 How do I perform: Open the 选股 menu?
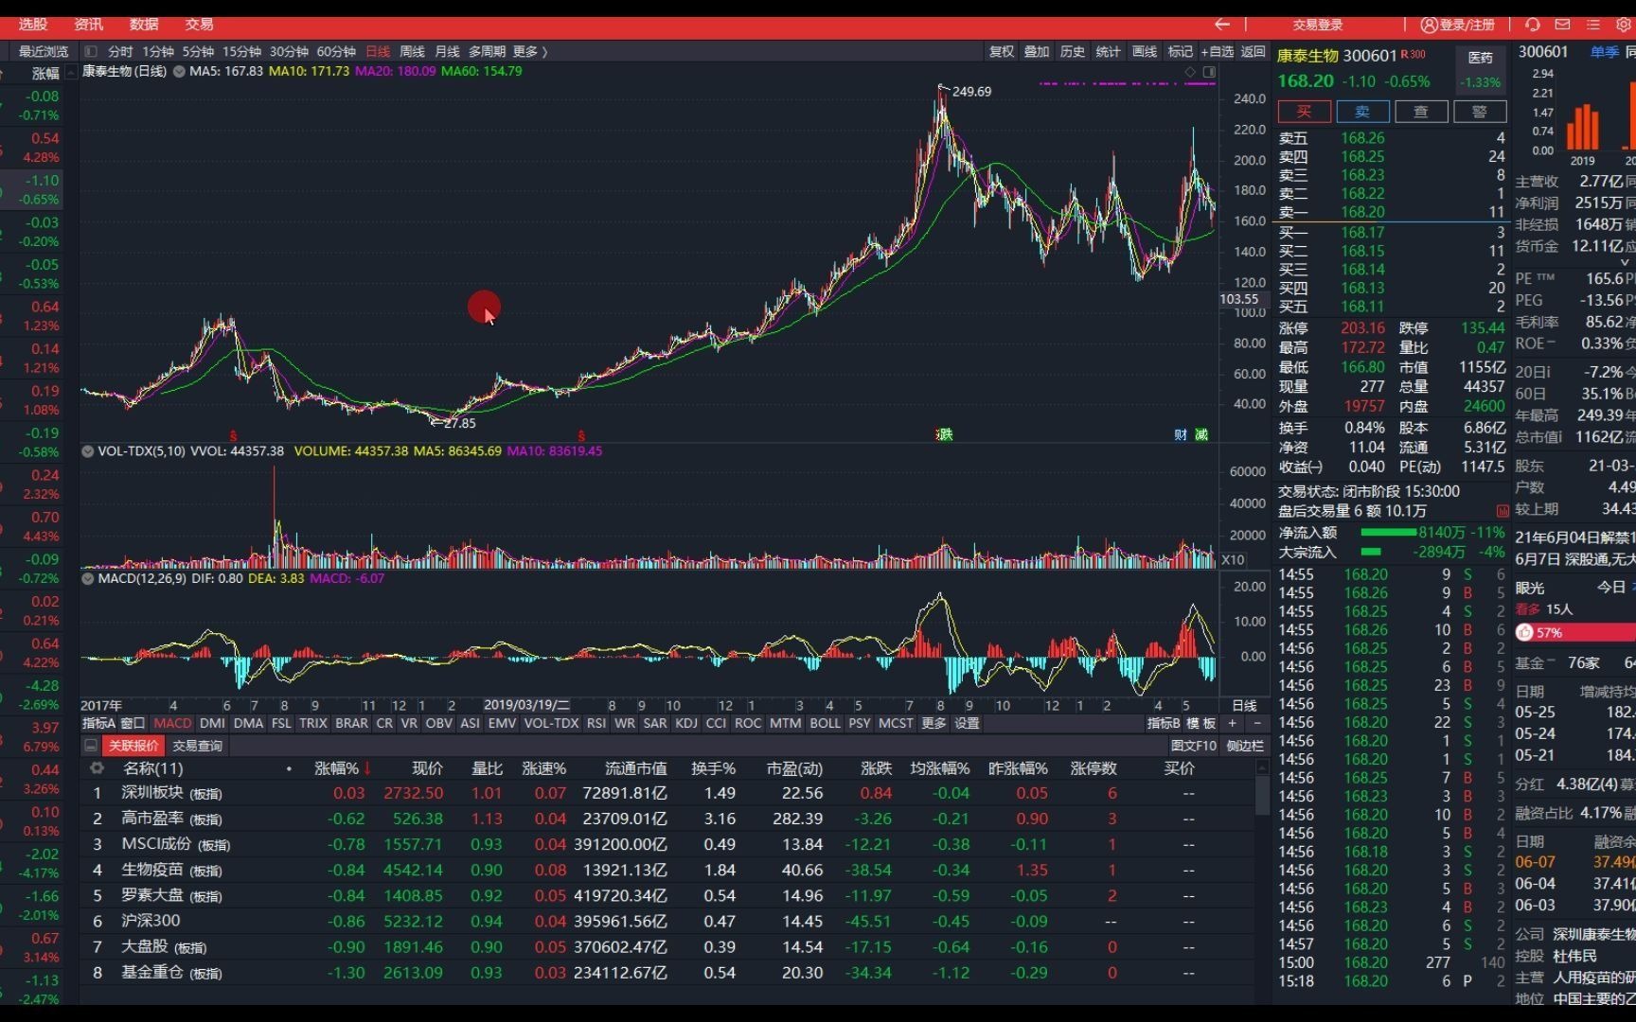click(x=33, y=25)
